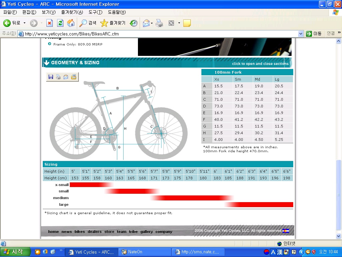This screenshot has width=342, height=257.
Task: Click the Go (이동) button
Action: coord(314,34)
